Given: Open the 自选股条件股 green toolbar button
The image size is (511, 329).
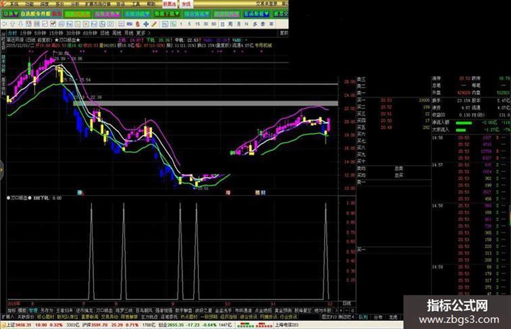Looking at the screenshot, I should (36, 14).
